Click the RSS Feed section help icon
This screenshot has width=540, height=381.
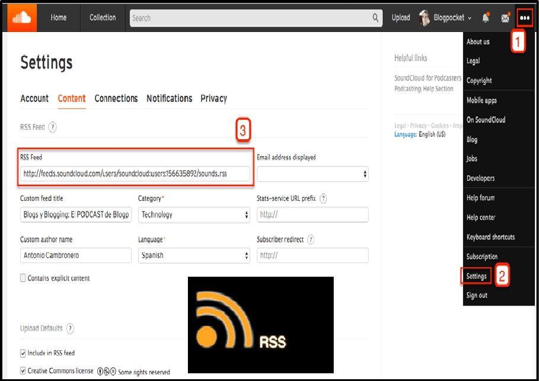coord(52,127)
